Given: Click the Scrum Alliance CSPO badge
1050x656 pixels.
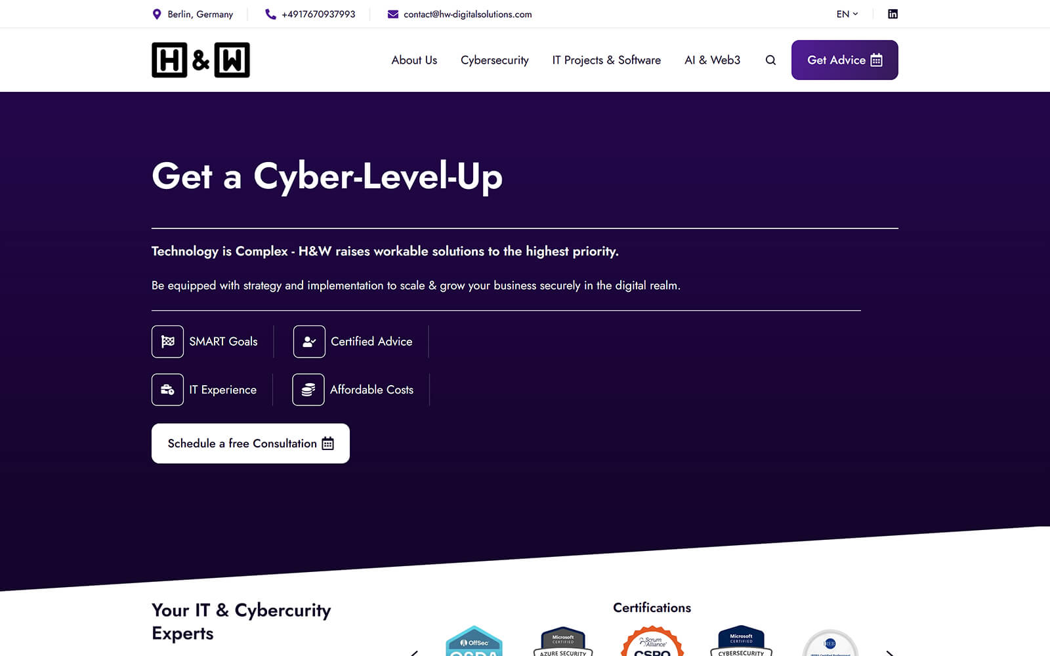Looking at the screenshot, I should pos(652,643).
